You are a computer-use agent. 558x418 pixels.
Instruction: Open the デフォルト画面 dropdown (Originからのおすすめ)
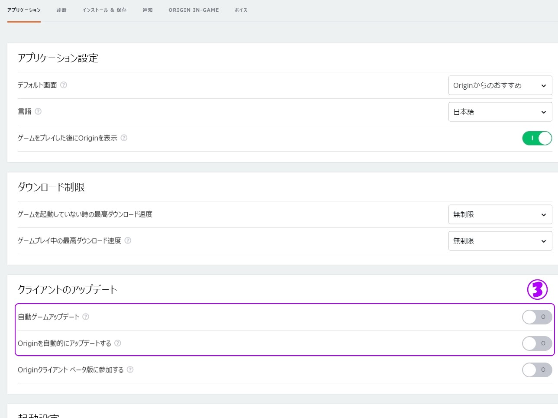pos(500,85)
